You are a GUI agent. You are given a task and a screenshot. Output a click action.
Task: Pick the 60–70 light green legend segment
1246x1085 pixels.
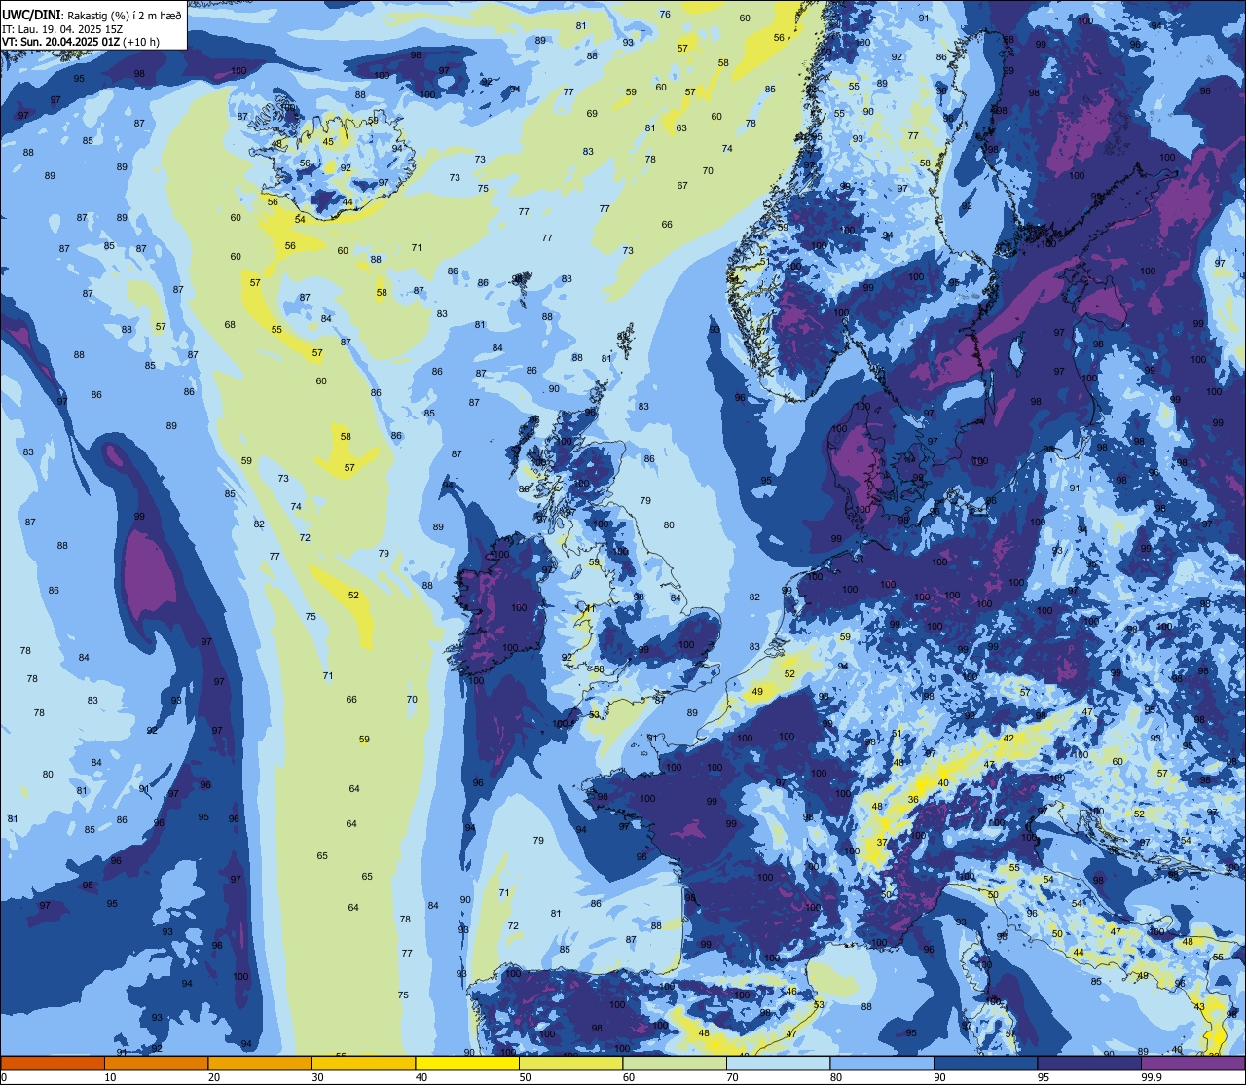click(x=675, y=1063)
